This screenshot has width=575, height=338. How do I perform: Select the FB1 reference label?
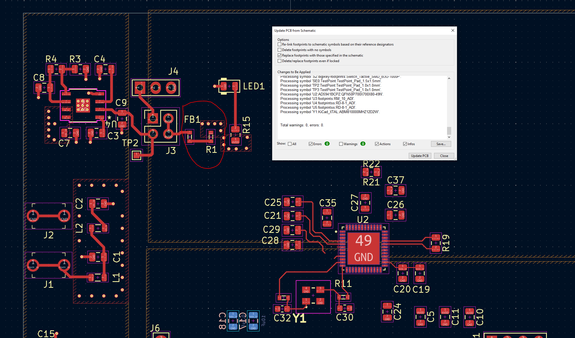coord(192,119)
